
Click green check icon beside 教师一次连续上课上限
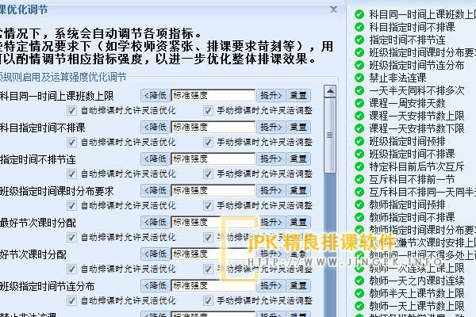click(359, 268)
